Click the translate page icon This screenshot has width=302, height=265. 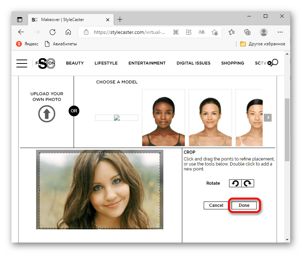click(x=202, y=32)
